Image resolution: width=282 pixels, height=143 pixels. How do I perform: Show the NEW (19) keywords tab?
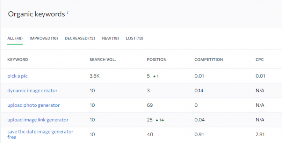coord(111,38)
